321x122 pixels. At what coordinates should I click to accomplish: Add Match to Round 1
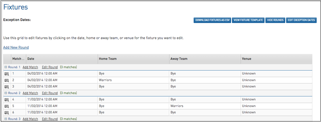coord(30,67)
